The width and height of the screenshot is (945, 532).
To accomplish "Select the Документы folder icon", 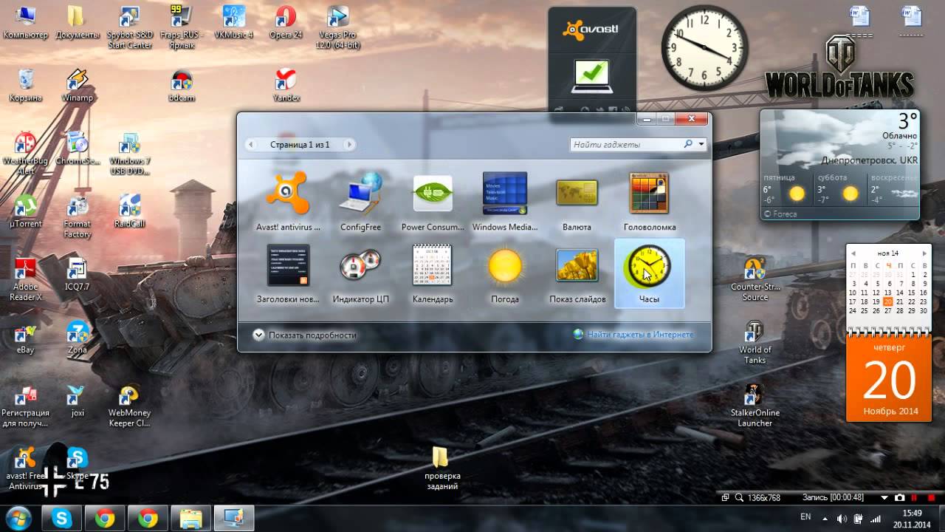I will [x=77, y=23].
